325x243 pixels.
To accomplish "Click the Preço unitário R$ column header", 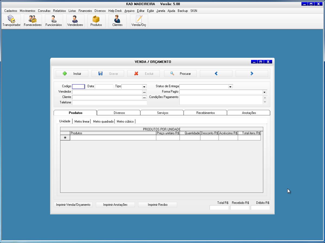I will pyautogui.click(x=168, y=133).
